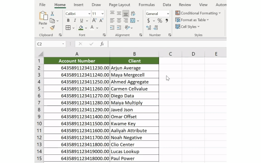Screen dimensions: 261x163
Task: Open fill color dropdown arrow
Action: click(x=86, y=28)
